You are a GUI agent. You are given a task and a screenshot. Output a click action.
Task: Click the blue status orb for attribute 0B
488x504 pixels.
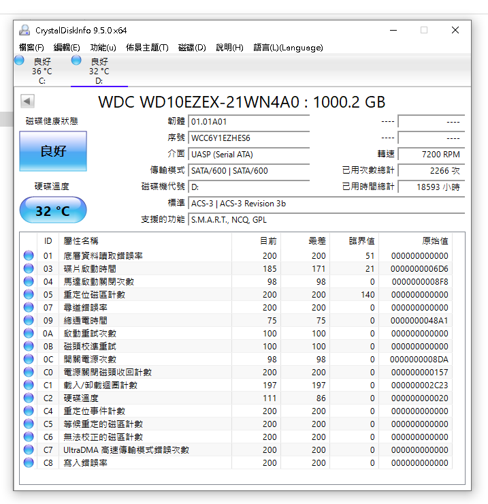(x=29, y=346)
